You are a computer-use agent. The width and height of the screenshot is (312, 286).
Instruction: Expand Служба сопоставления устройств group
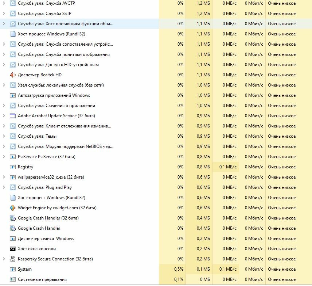(x=4, y=44)
